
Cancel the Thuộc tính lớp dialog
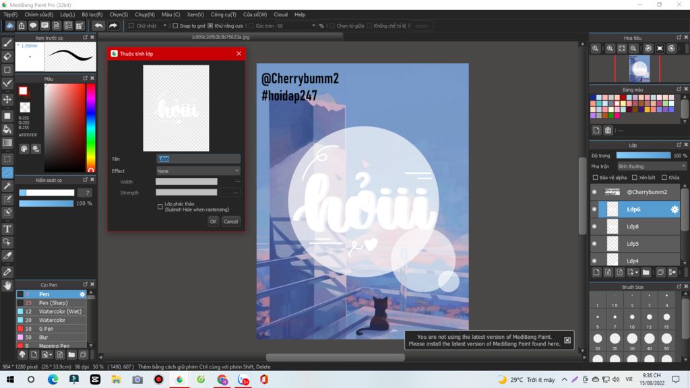(x=230, y=221)
